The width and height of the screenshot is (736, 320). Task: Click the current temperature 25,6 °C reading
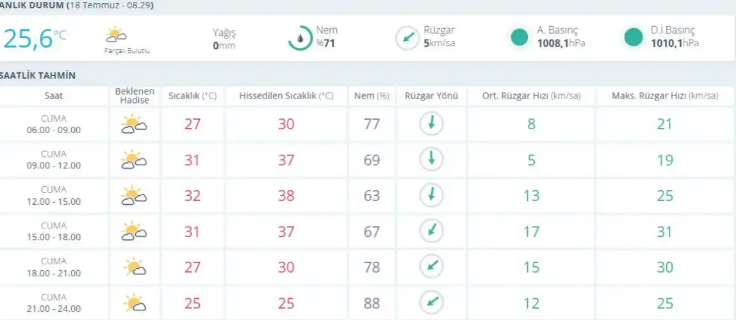pyautogui.click(x=35, y=38)
